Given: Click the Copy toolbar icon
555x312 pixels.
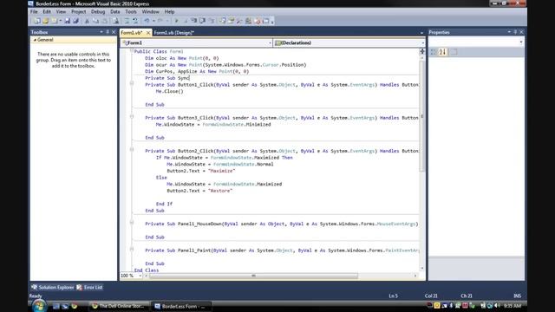Looking at the screenshot, I should (x=96, y=21).
